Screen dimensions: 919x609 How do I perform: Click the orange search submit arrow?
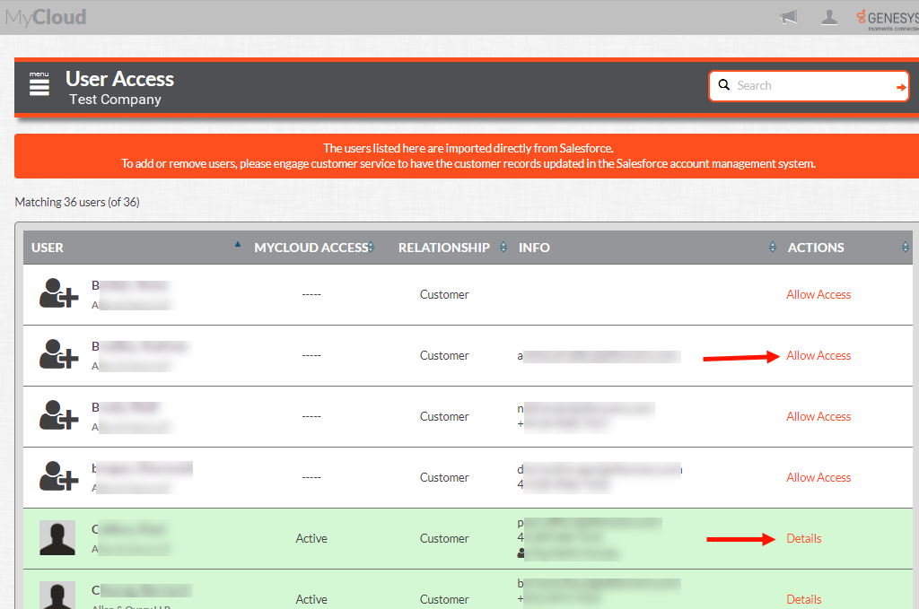click(x=899, y=84)
